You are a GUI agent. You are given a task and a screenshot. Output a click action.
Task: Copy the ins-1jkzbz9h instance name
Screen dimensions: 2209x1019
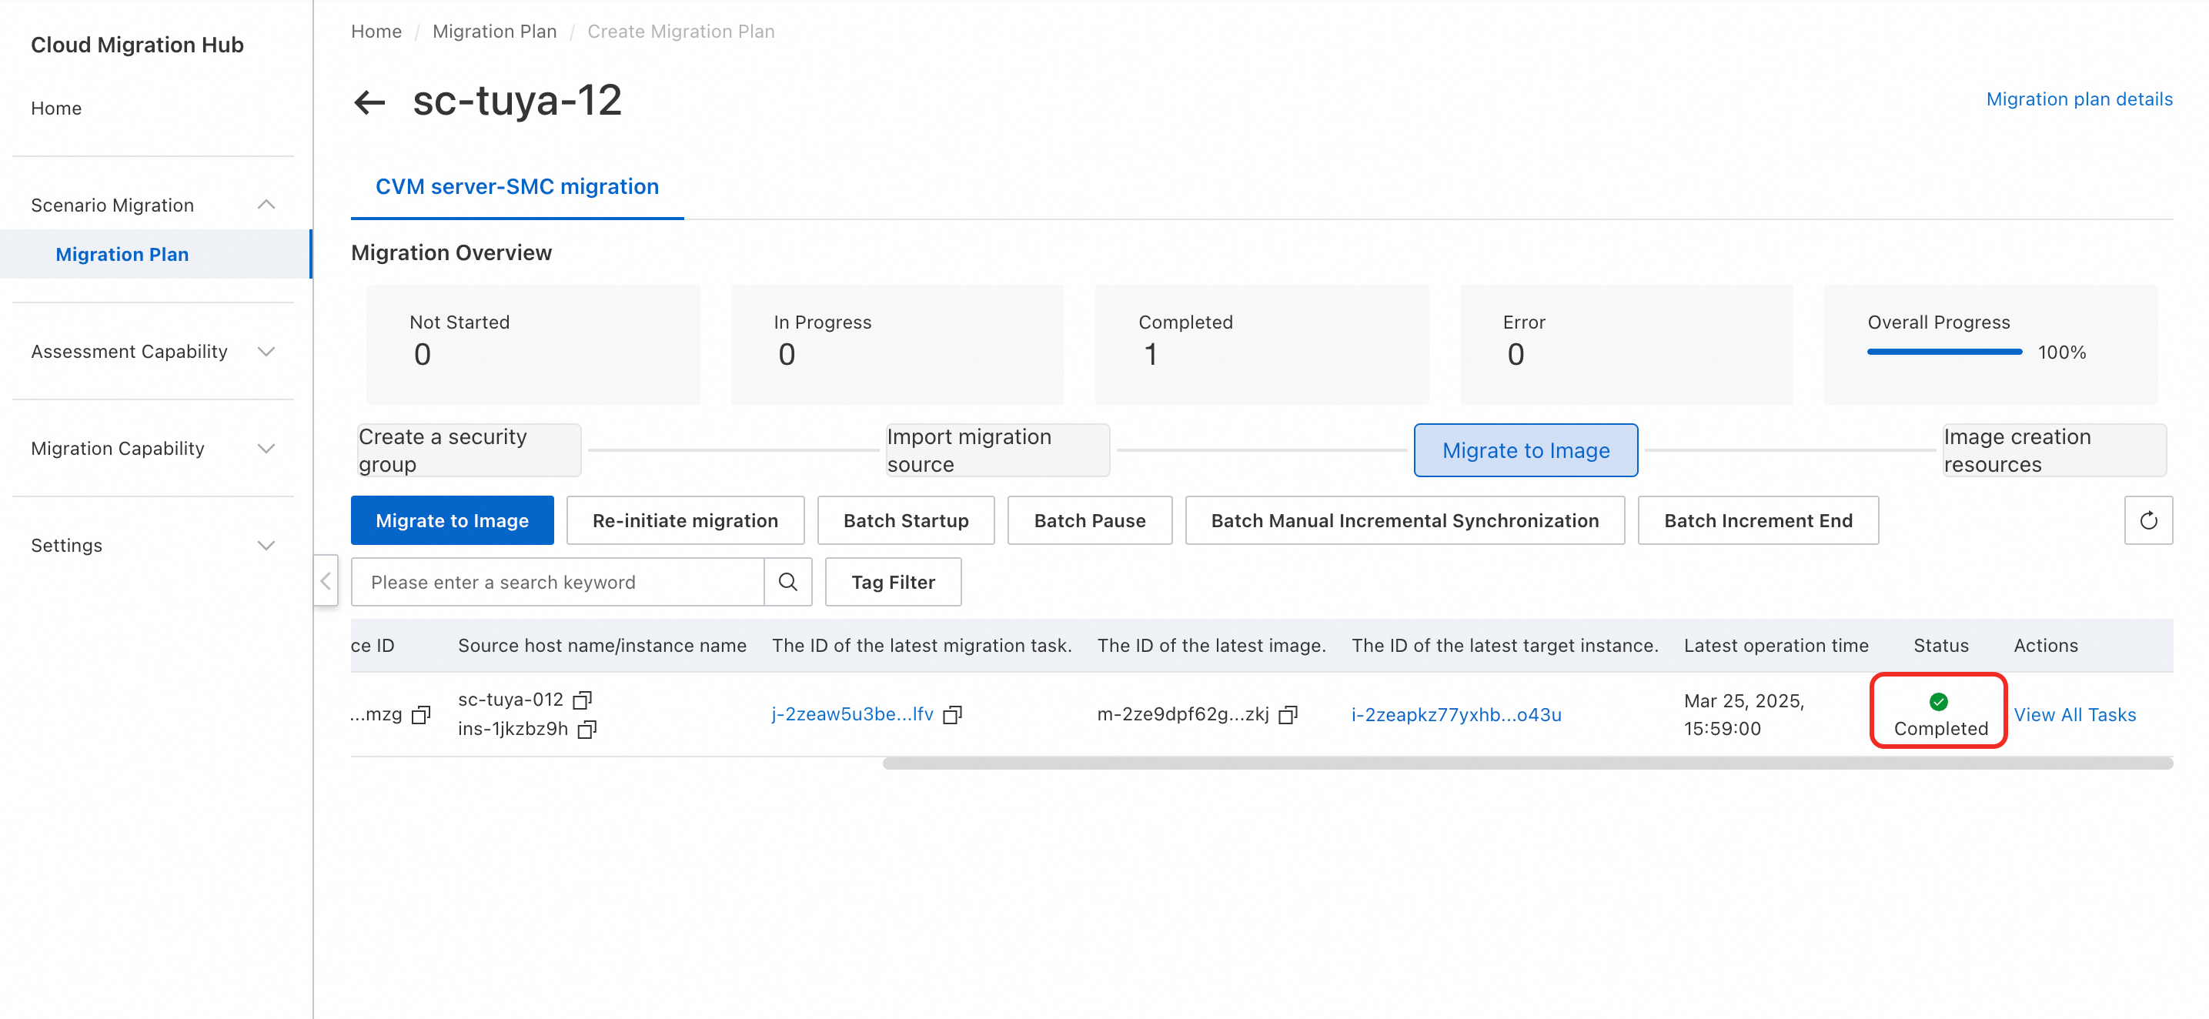click(x=587, y=729)
